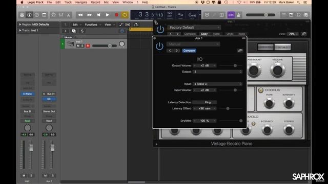This screenshot has height=184, width=328.
Task: Toggle the Aux 1 I/O plug-in power button
Action: [x=159, y=46]
